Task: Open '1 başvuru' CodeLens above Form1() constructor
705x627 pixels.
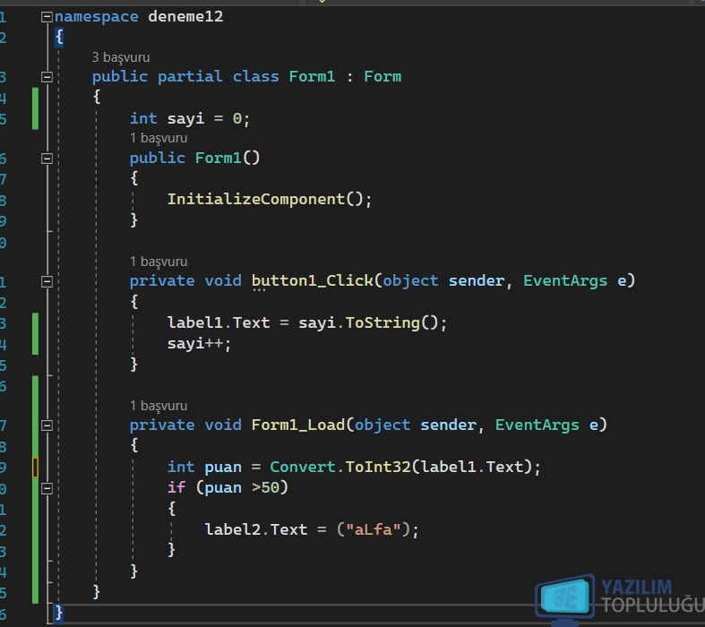Action: pos(159,138)
